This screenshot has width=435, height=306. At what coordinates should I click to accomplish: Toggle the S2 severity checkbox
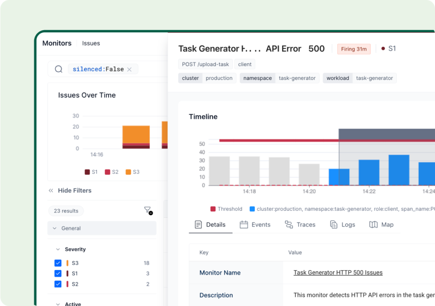click(x=58, y=284)
